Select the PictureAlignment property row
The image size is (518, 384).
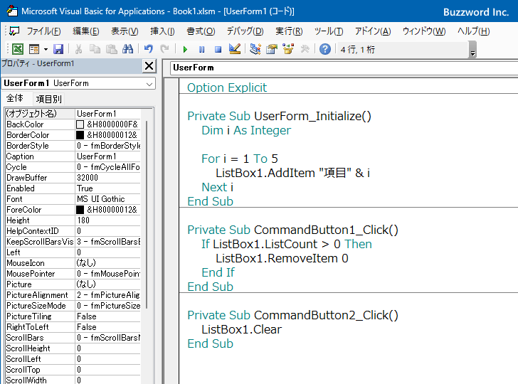(x=73, y=295)
